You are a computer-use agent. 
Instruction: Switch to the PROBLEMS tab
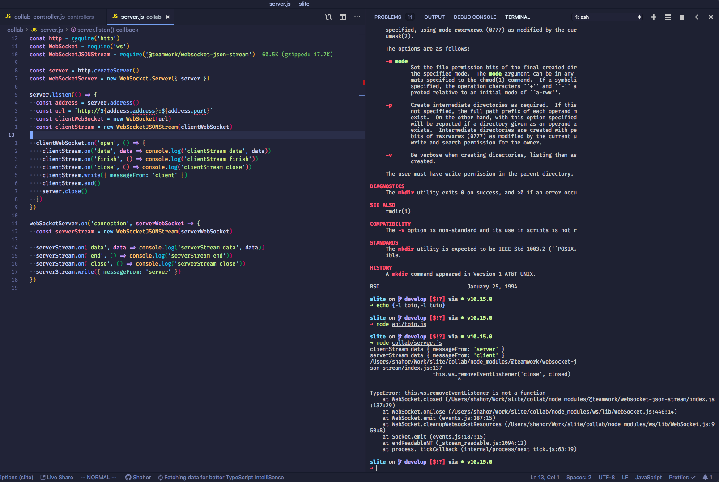click(387, 17)
